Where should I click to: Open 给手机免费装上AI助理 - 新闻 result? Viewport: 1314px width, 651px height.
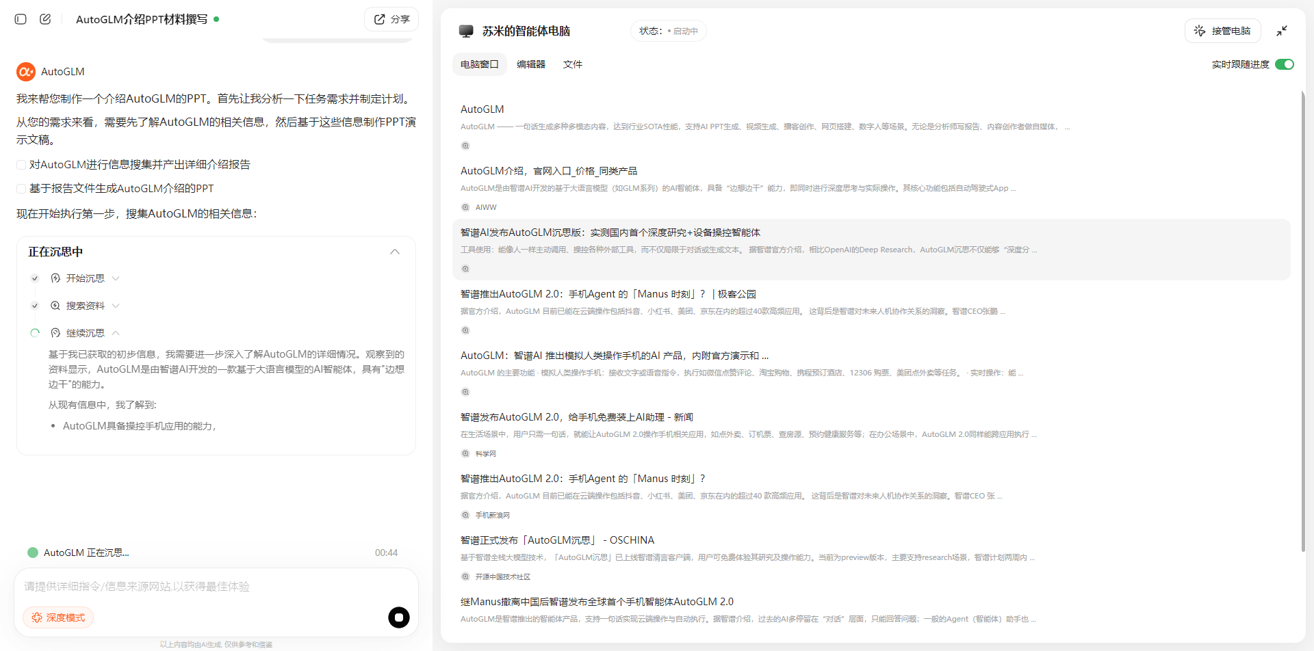(577, 417)
